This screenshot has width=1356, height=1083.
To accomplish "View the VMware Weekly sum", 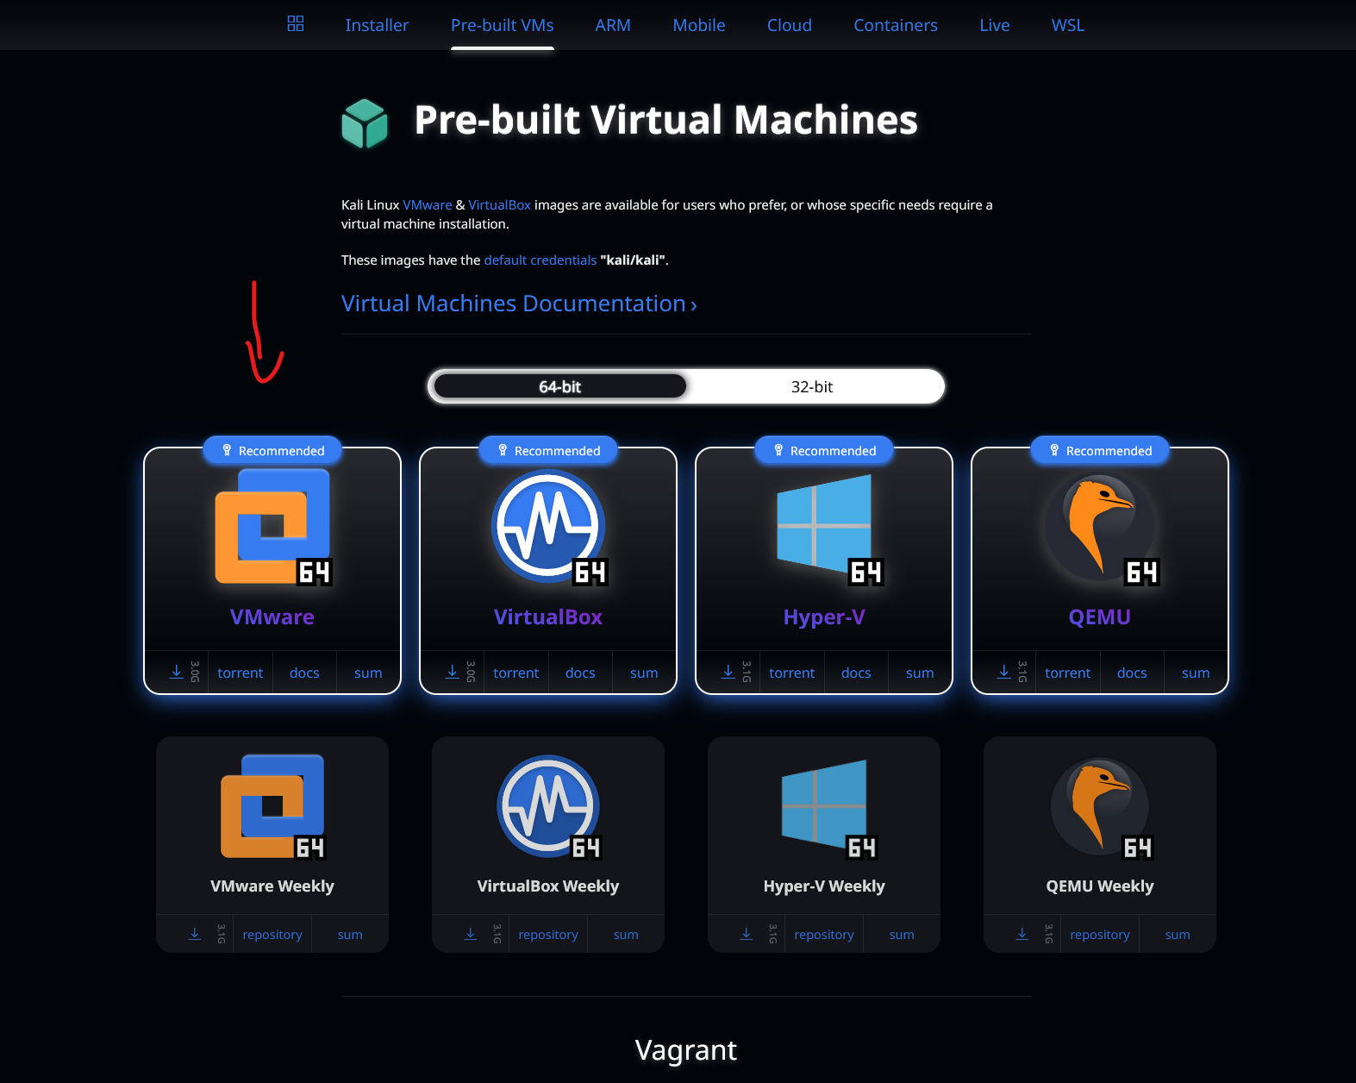I will click(x=350, y=935).
